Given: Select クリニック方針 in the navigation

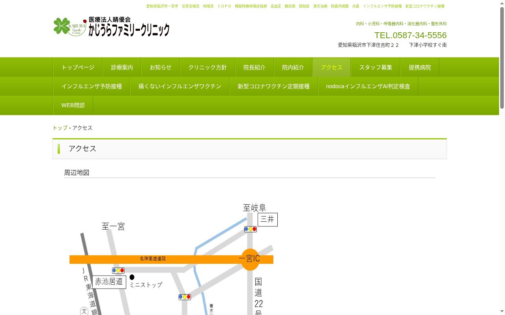Looking at the screenshot, I should (208, 67).
